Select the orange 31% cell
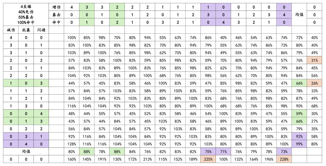The image size is (326, 166). pos(315,60)
